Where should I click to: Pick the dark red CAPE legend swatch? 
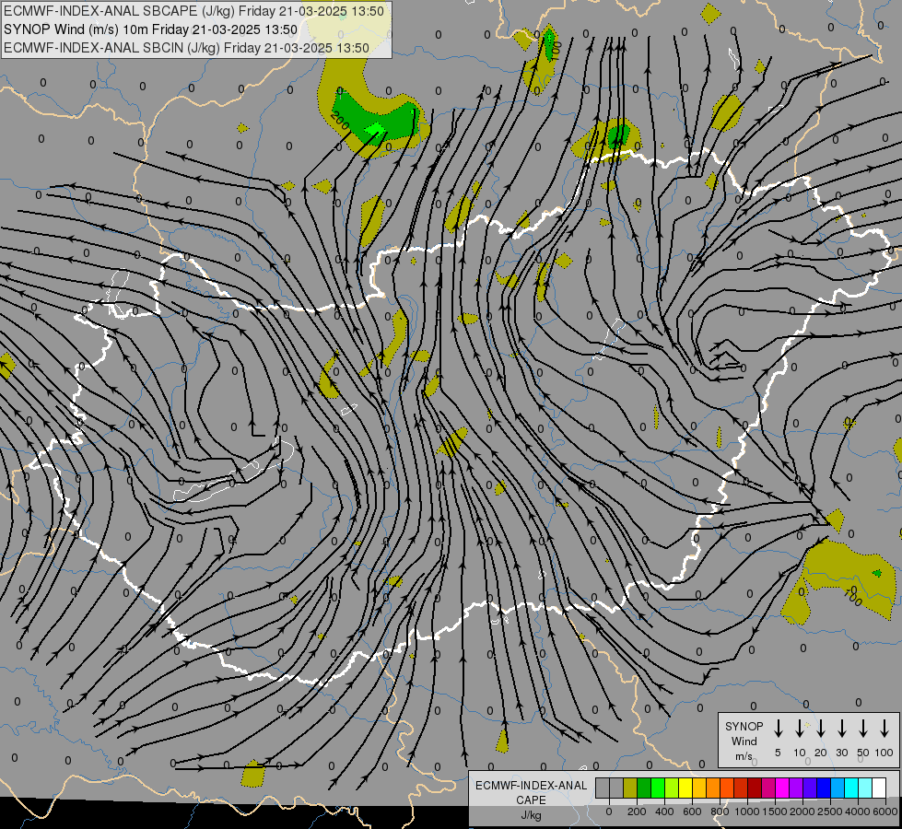coord(755,788)
